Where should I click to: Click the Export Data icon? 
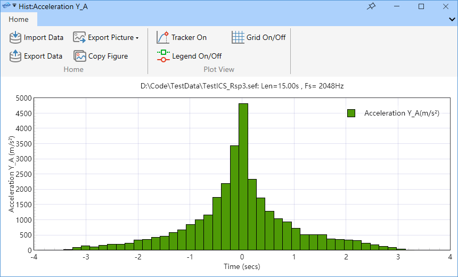pyautogui.click(x=15, y=56)
